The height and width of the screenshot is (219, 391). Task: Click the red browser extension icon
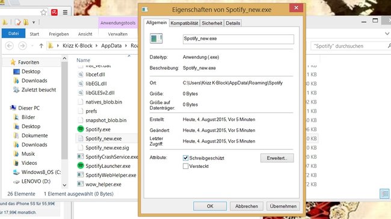click(54, 12)
